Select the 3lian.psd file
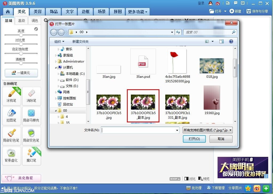Image resolution: width=273 pixels, height=194 pixels. (143, 64)
